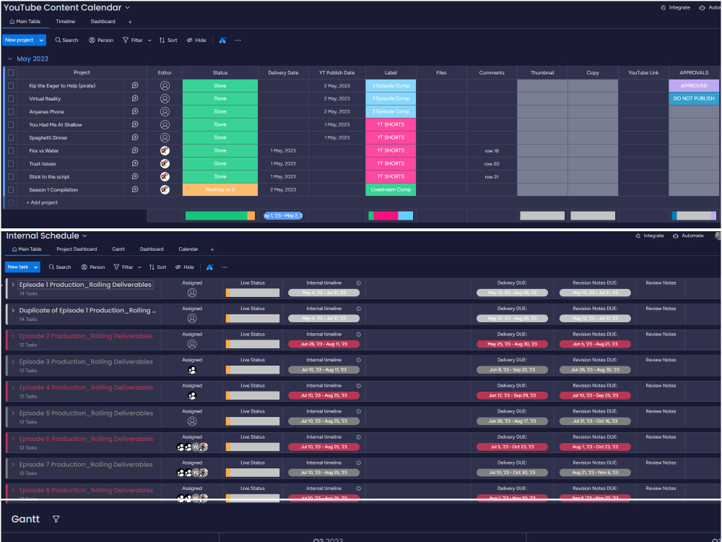722x542 pixels.
Task: Click the Gantt filter funnel icon
Action: point(56,519)
